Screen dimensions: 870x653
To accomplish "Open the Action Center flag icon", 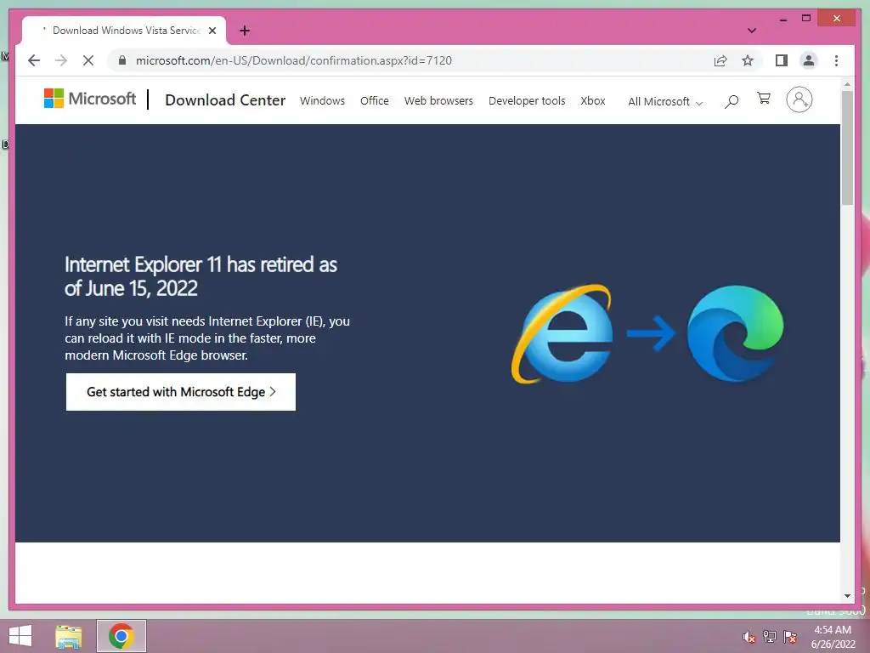I will (790, 637).
